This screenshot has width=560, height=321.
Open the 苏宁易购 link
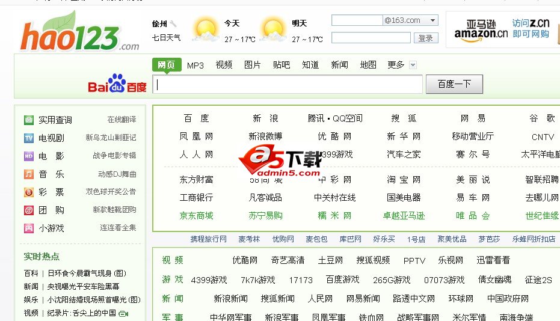(x=265, y=216)
